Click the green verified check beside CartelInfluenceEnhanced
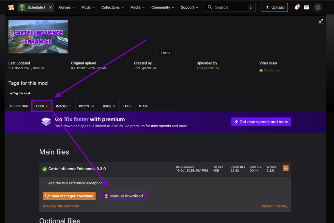 point(44,169)
